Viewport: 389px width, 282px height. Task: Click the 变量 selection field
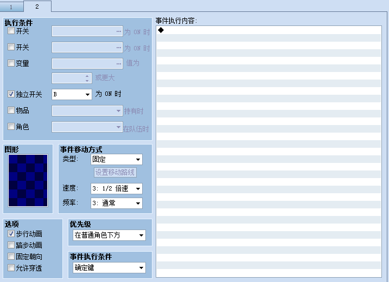click(x=87, y=64)
